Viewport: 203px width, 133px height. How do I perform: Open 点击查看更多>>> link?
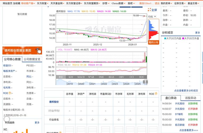tap(189, 130)
